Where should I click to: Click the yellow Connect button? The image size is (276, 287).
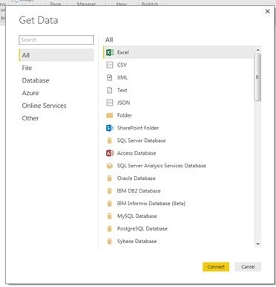(216, 267)
